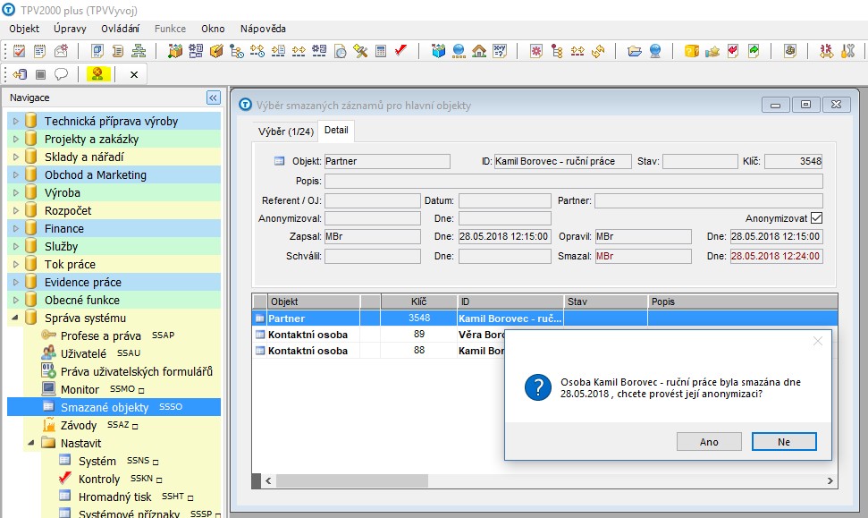Close the anonymization dialog with its X
Screen dimensions: 868x518
pos(818,341)
